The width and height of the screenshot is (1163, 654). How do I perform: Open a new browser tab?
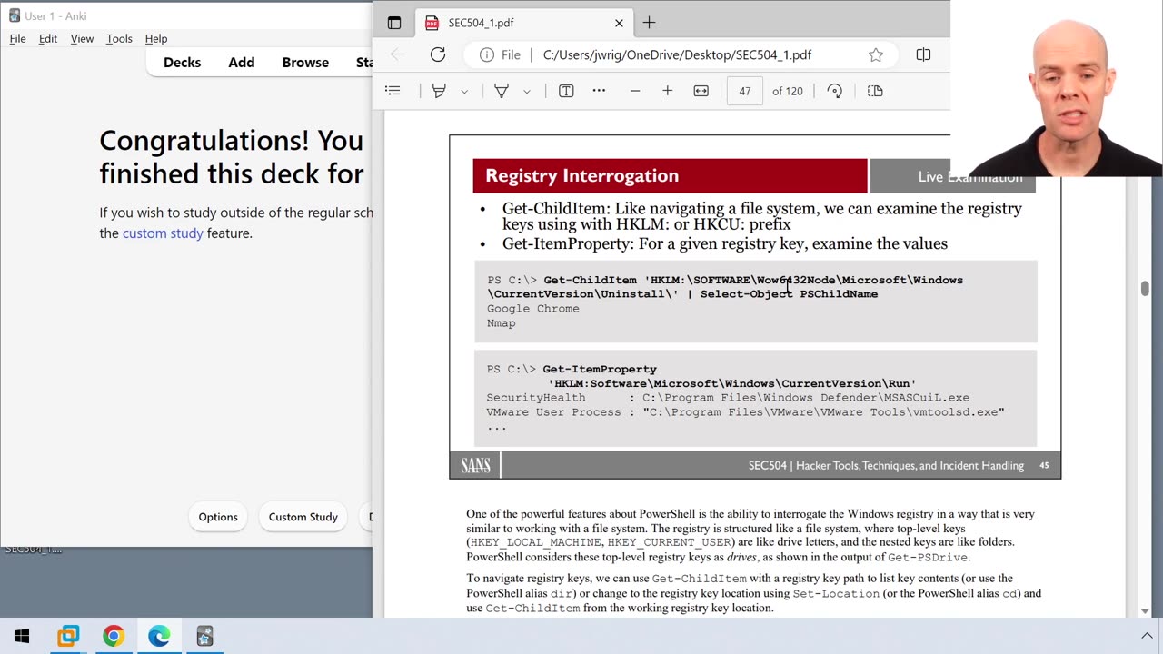[649, 23]
